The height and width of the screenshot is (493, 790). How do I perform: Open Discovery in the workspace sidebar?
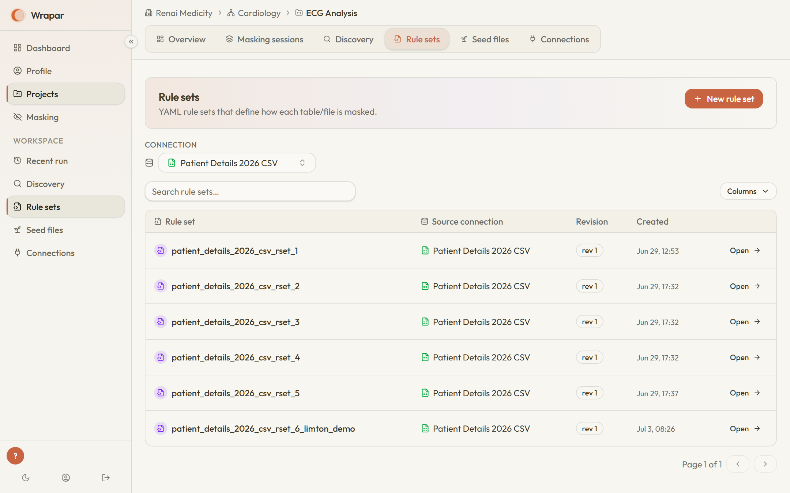click(x=66, y=184)
